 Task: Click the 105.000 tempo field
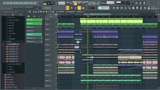tap(62, 3)
